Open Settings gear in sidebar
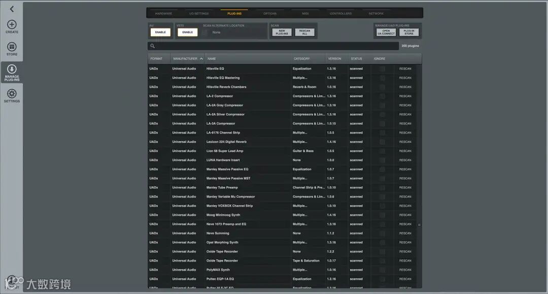548x294 pixels. 12,96
